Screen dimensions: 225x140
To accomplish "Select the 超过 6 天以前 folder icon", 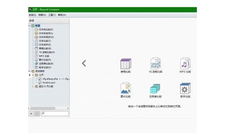I will click(37, 86).
